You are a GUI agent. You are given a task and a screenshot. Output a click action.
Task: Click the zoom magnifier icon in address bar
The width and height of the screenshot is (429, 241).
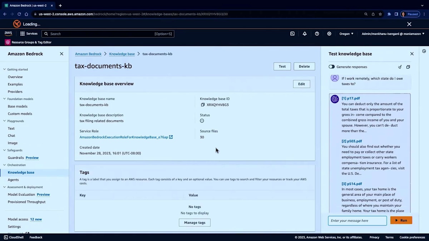tap(366, 14)
